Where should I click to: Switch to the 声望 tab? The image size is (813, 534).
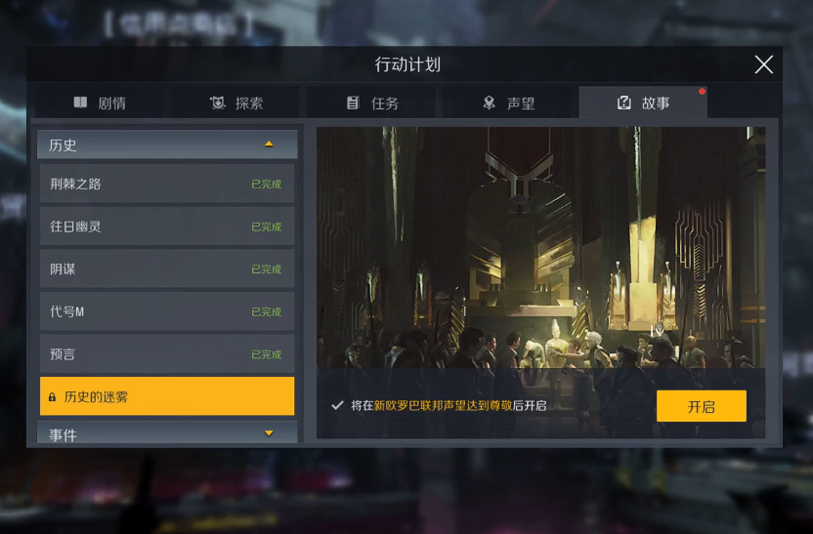pyautogui.click(x=510, y=103)
